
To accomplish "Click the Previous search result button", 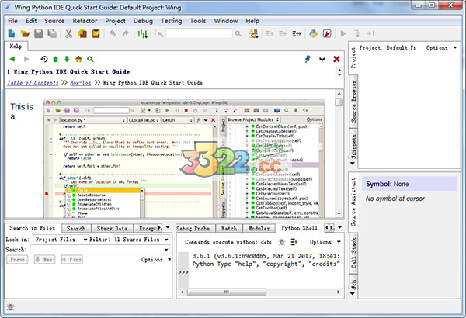I will tap(18, 260).
